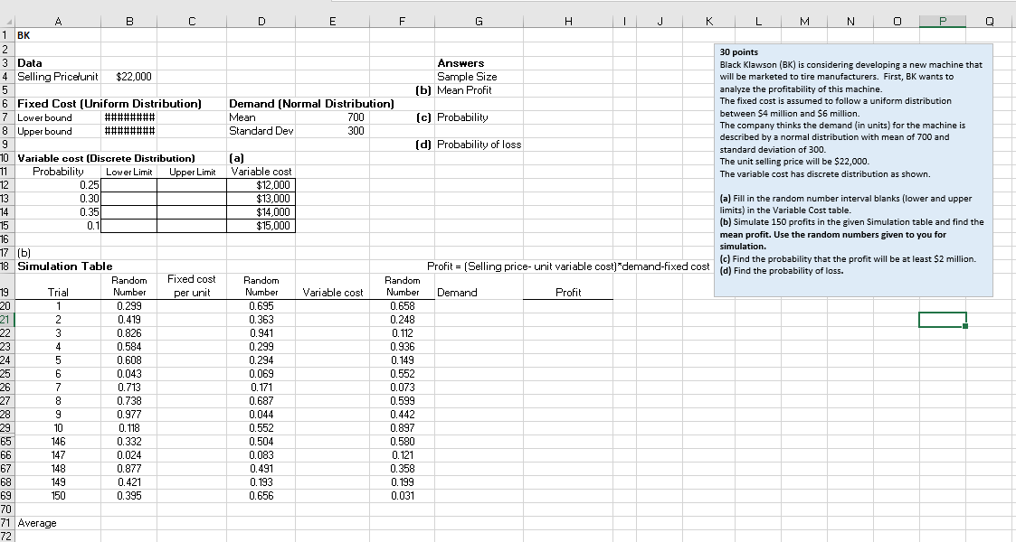Click probability 0.30 cell
Image resolution: width=1016 pixels, height=542 pixels.
coord(58,199)
